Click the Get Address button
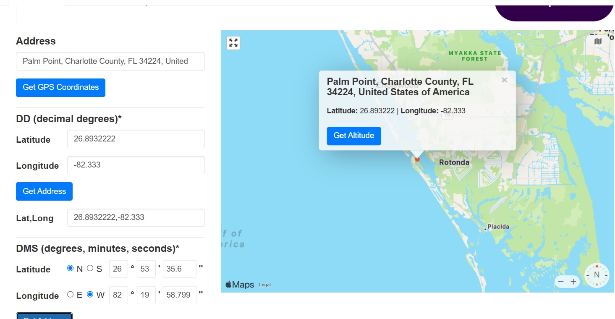The image size is (615, 319). 44,191
